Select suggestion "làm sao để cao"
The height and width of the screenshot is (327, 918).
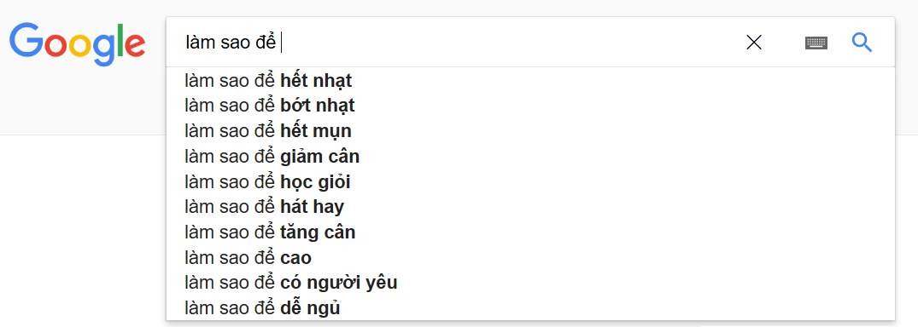(530, 257)
